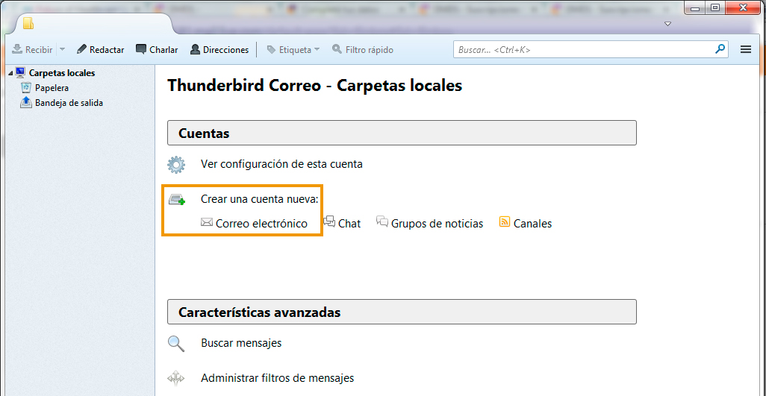Click the Etiqueta tag icon
The height and width of the screenshot is (396, 766).
pyautogui.click(x=271, y=49)
